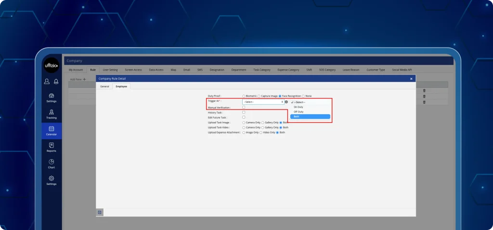Tick the History Task checkbox
The image size is (493, 230).
(244, 112)
